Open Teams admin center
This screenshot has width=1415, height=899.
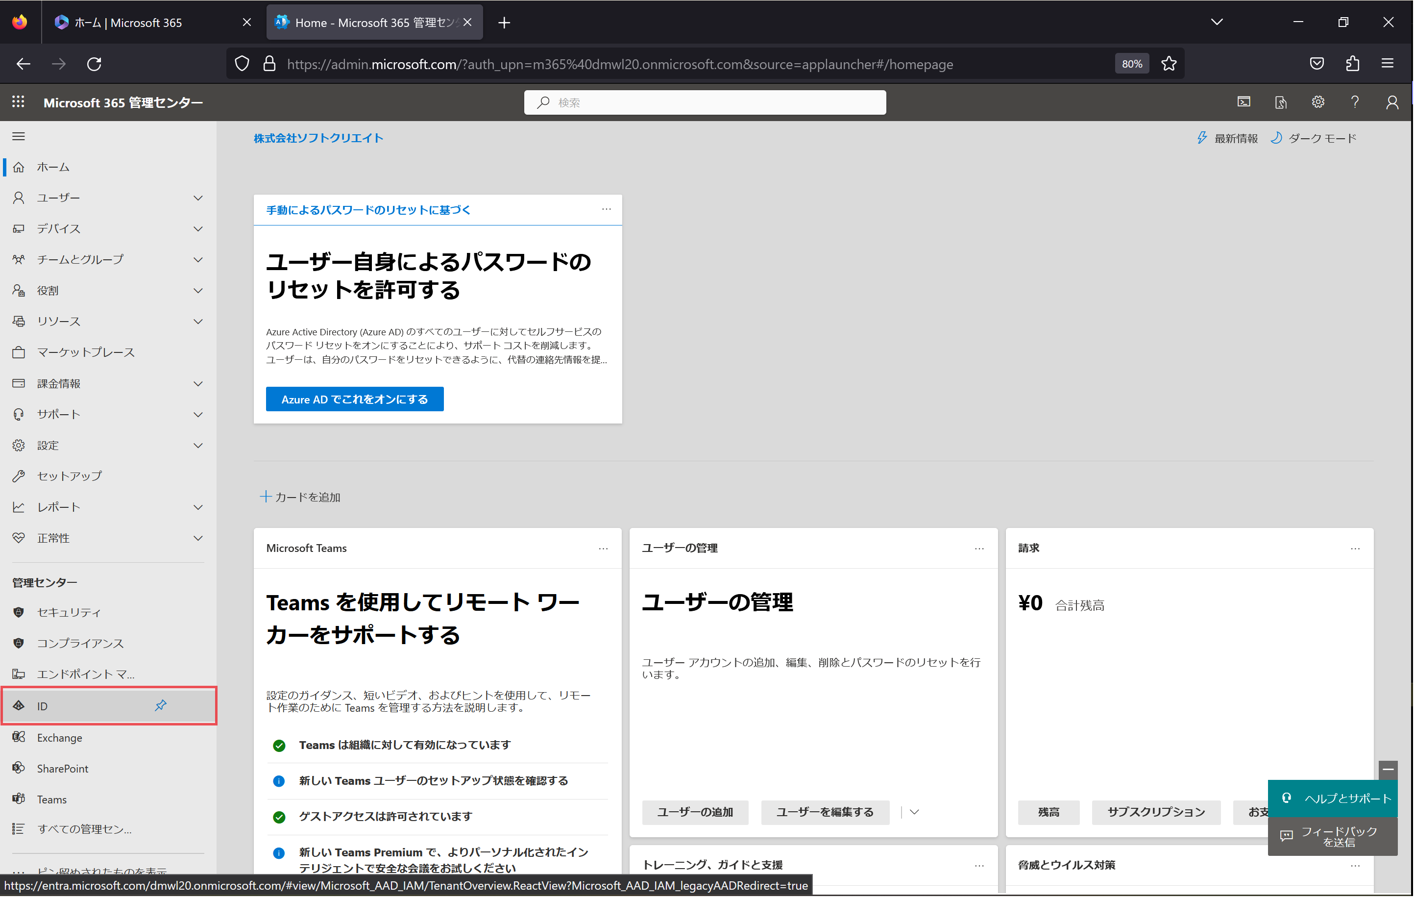click(108, 800)
